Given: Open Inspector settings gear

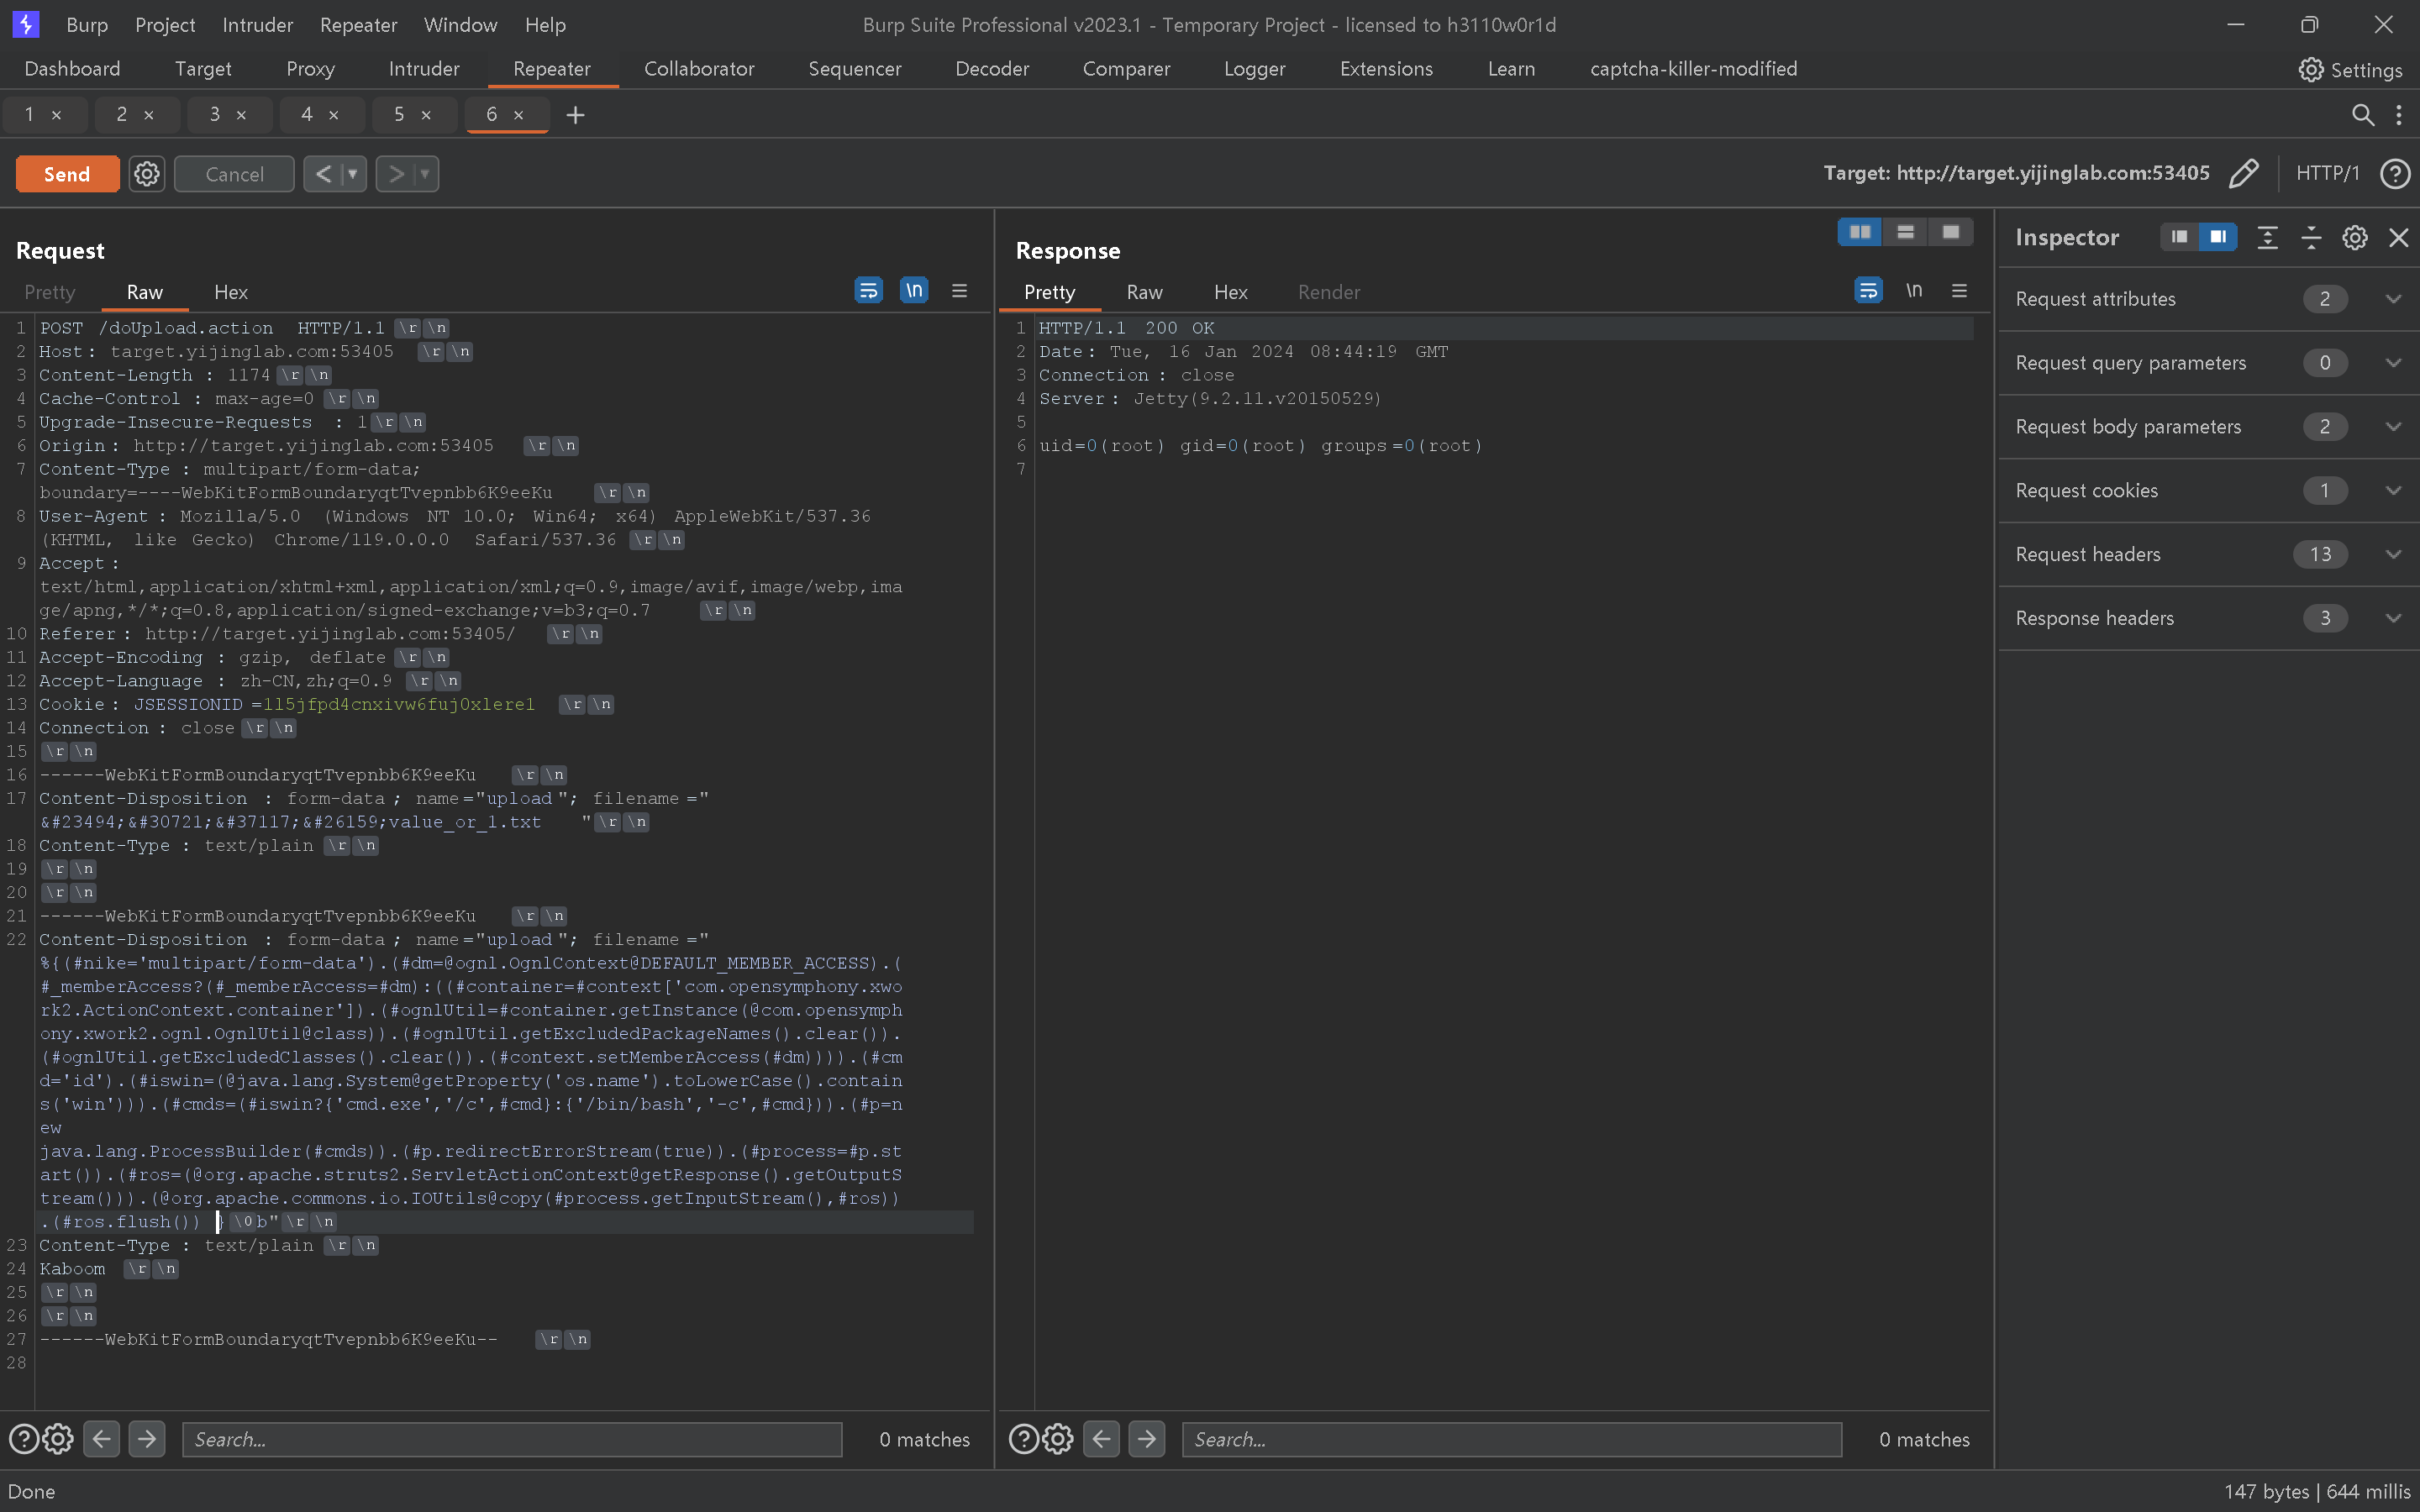Looking at the screenshot, I should pos(2355,237).
